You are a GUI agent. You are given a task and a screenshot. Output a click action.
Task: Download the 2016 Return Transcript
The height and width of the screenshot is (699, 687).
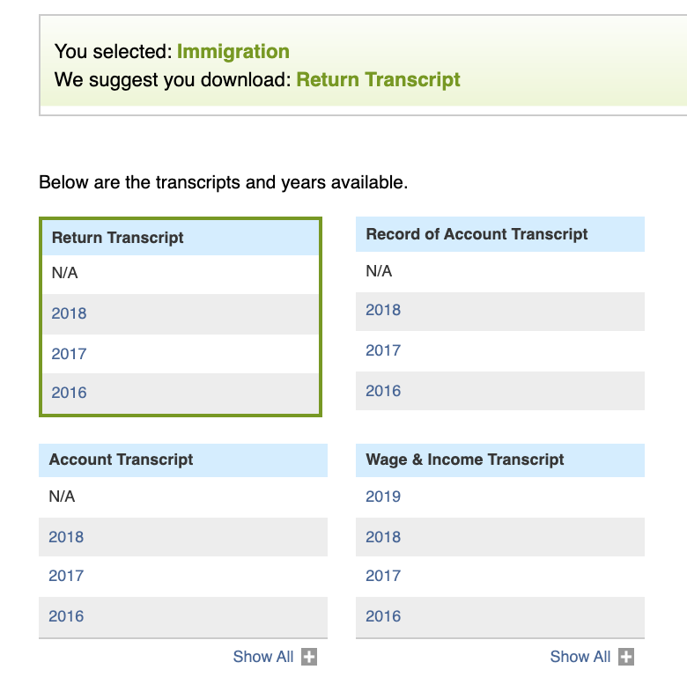[70, 393]
